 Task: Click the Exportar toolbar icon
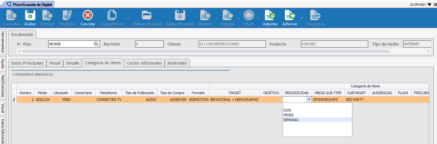(x=228, y=15)
